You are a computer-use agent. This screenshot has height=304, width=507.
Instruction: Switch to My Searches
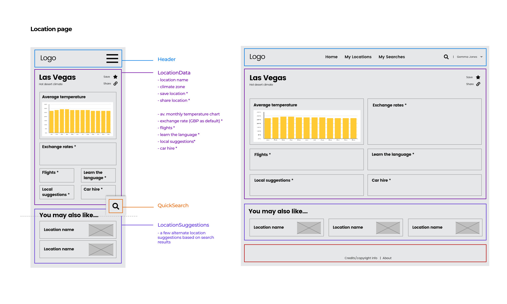pyautogui.click(x=392, y=57)
